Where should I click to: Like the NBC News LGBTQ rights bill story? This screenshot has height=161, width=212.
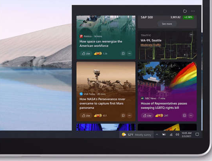(x=147, y=116)
